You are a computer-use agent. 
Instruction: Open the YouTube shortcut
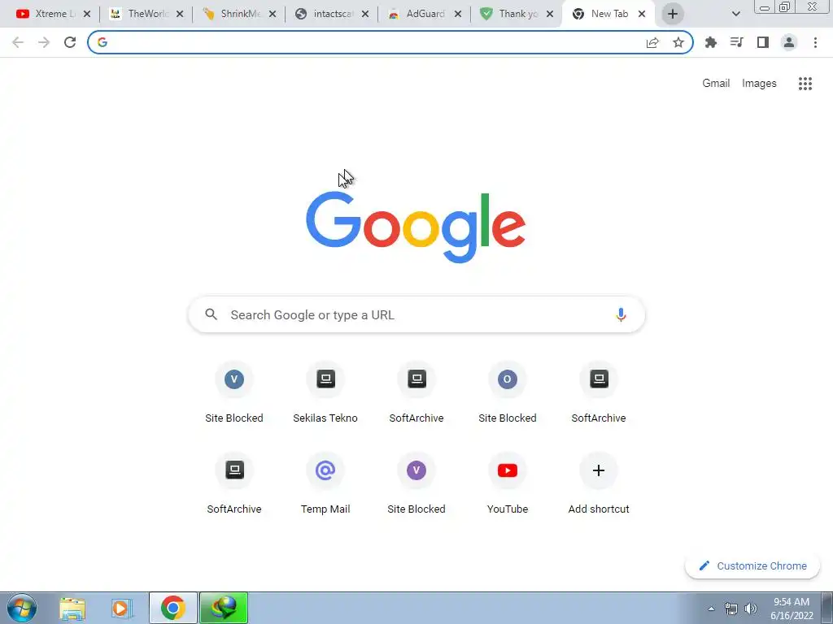pos(508,484)
